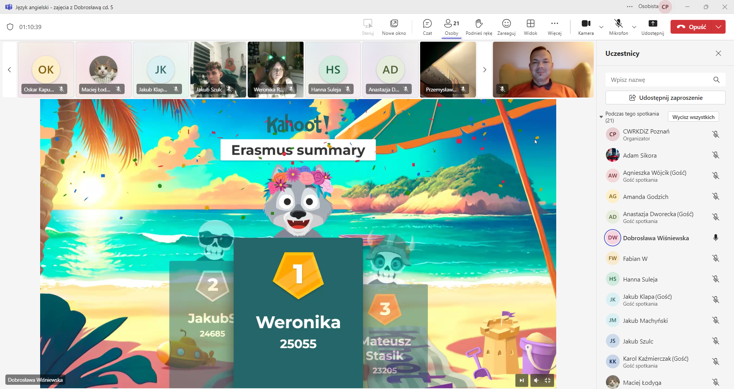Toggle mute for Agnieszka Wójcik

pos(716,176)
